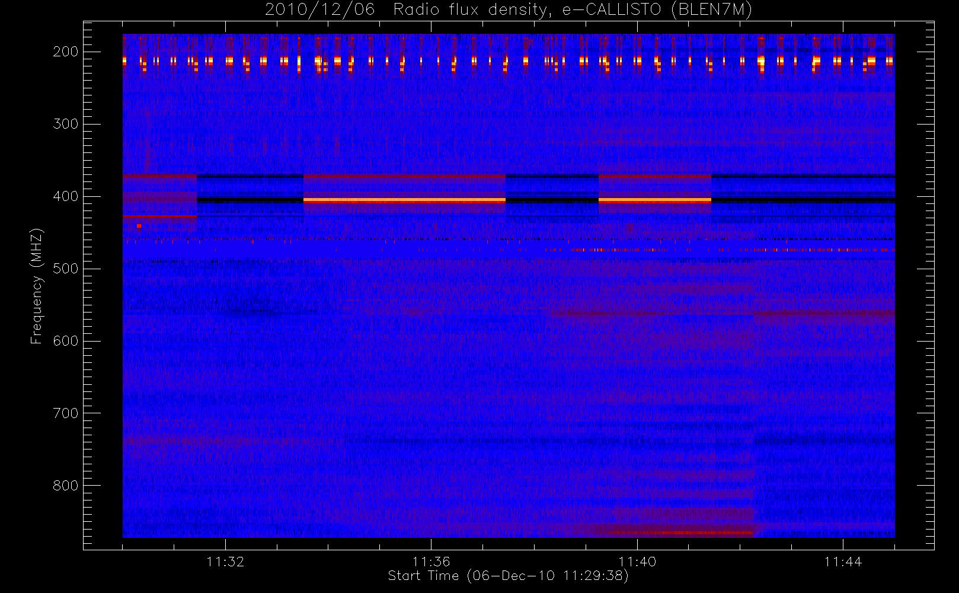This screenshot has width=959, height=593.
Task: Click the 300 frequency tick label
Action: pyautogui.click(x=65, y=124)
